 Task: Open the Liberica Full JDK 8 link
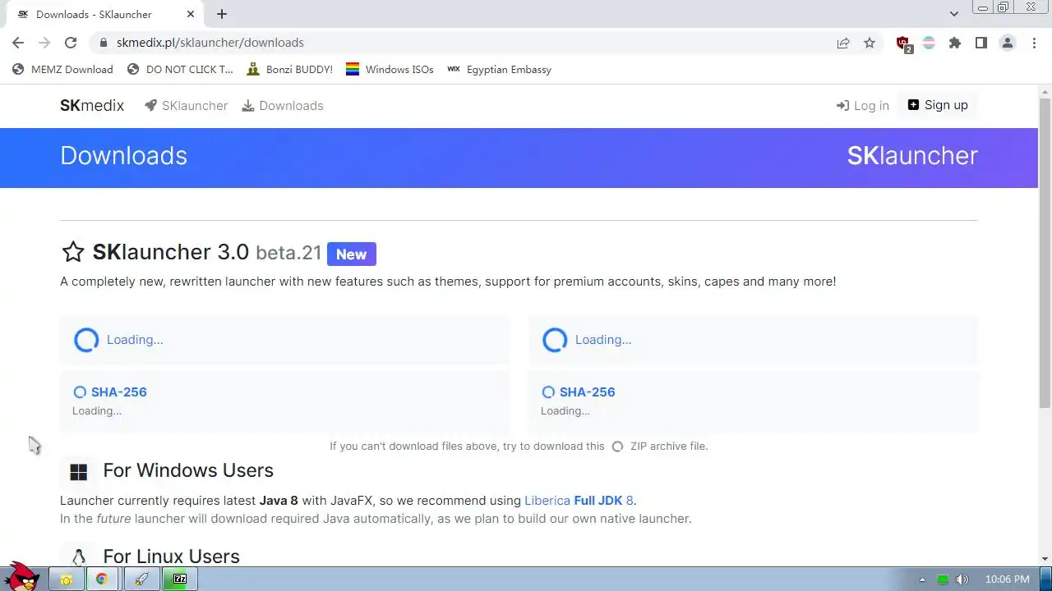point(579,501)
